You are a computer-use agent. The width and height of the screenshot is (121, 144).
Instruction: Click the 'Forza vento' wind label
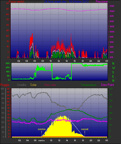pos(17,2)
